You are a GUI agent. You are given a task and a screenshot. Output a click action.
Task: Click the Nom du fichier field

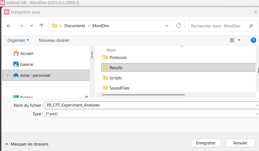click(149, 105)
